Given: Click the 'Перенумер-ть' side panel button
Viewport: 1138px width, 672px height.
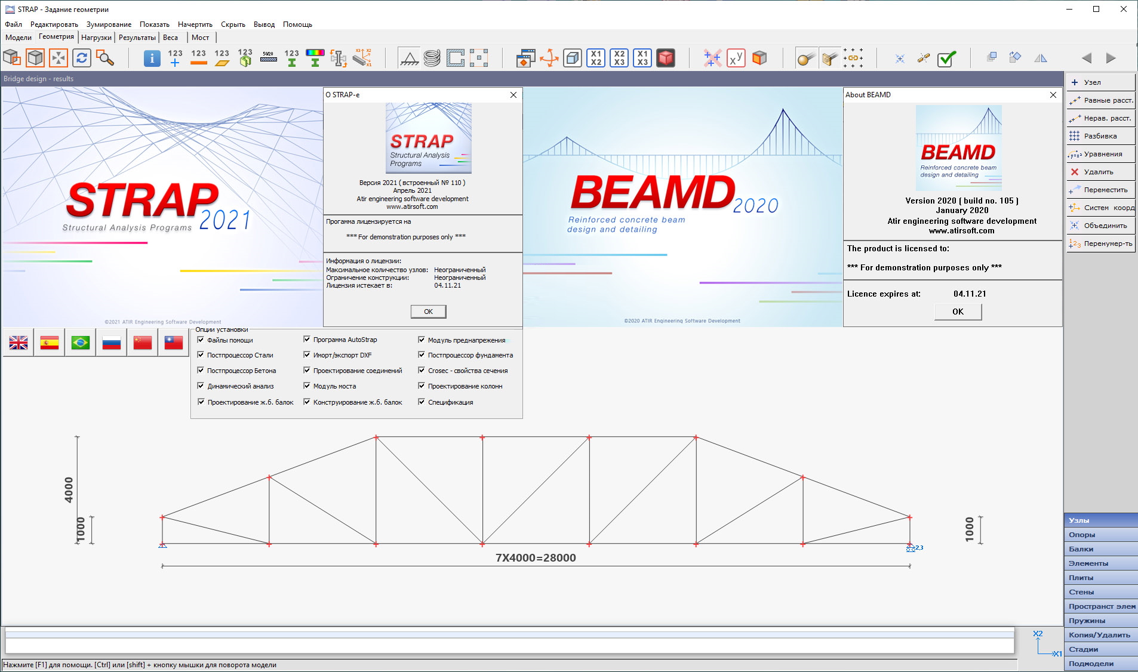Looking at the screenshot, I should 1100,243.
